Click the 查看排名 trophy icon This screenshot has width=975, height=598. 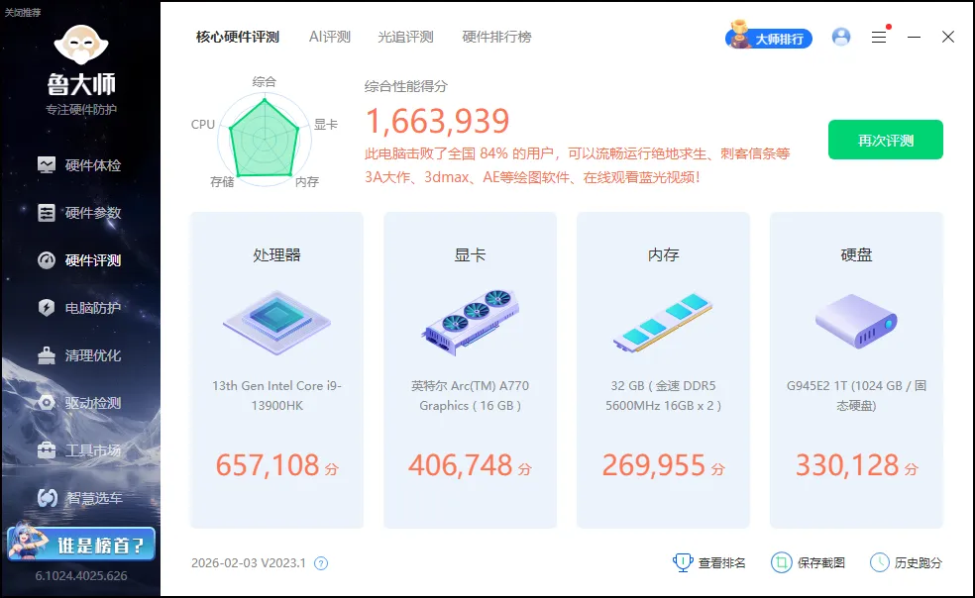(x=683, y=562)
